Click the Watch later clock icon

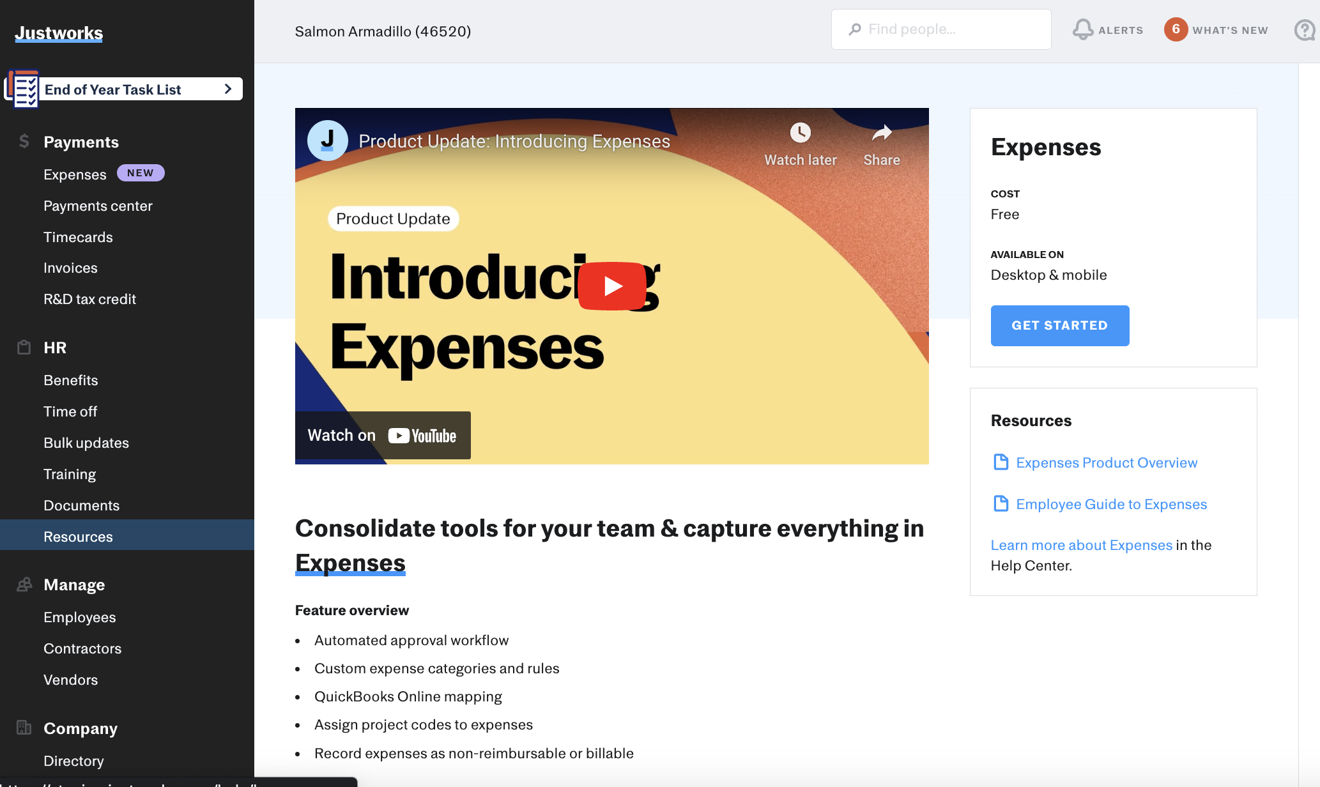[x=800, y=133]
